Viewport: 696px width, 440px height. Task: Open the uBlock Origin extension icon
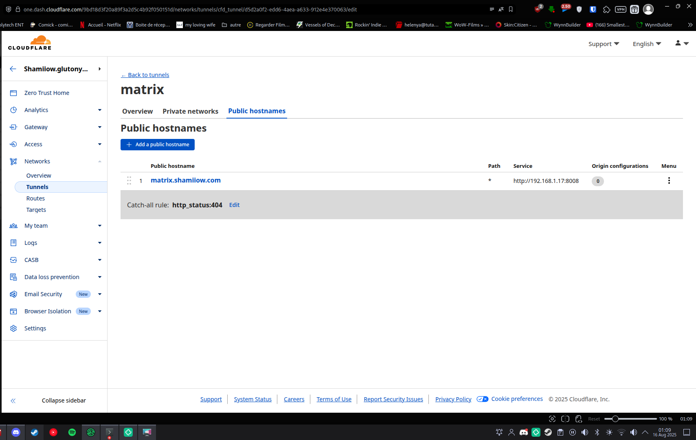click(x=538, y=9)
